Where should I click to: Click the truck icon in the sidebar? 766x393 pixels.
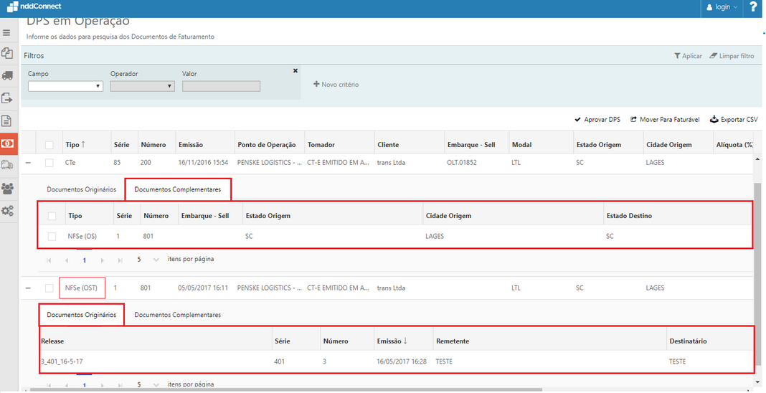[7, 75]
